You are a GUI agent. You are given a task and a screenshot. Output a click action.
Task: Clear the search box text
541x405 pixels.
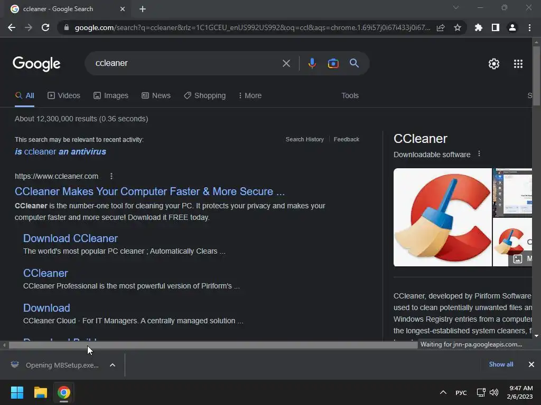click(x=286, y=63)
